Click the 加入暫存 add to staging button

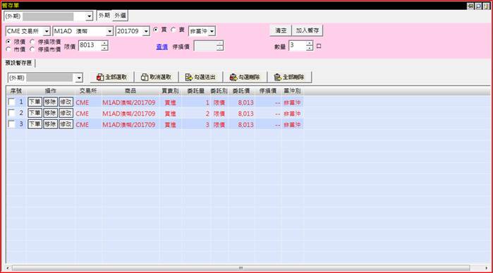click(308, 30)
